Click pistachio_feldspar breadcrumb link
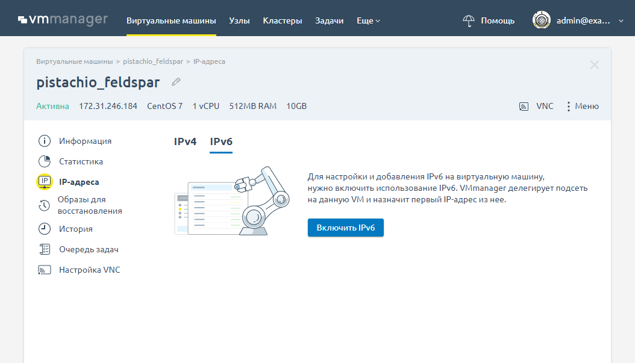Screen dimensions: 635x363 [x=153, y=61]
